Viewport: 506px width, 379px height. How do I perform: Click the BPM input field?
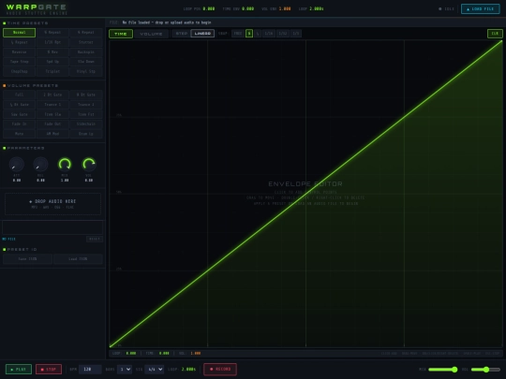tap(90, 369)
